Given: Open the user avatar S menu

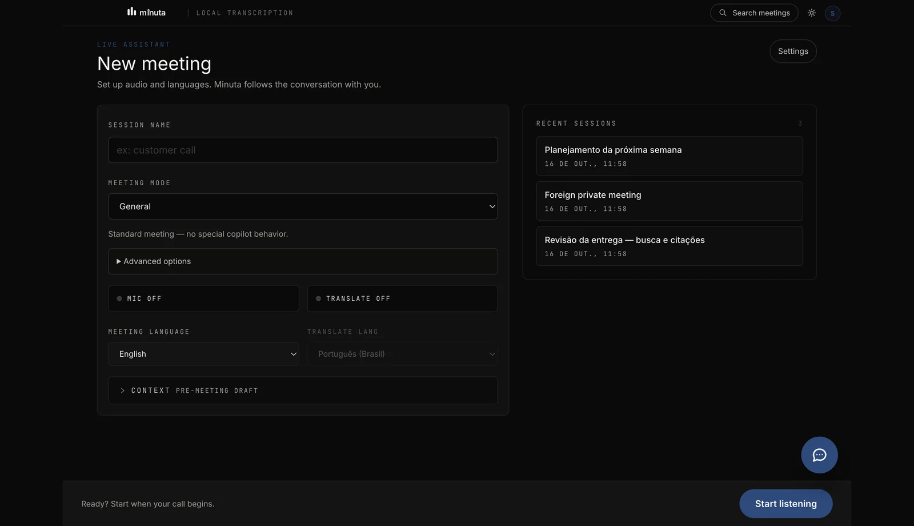Looking at the screenshot, I should pyautogui.click(x=832, y=13).
